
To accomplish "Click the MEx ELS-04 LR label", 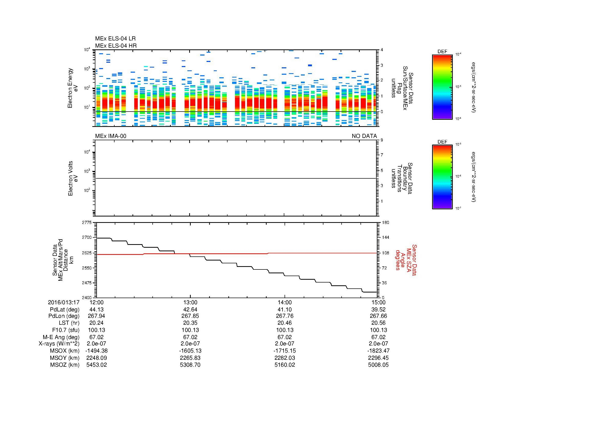I will click(115, 39).
